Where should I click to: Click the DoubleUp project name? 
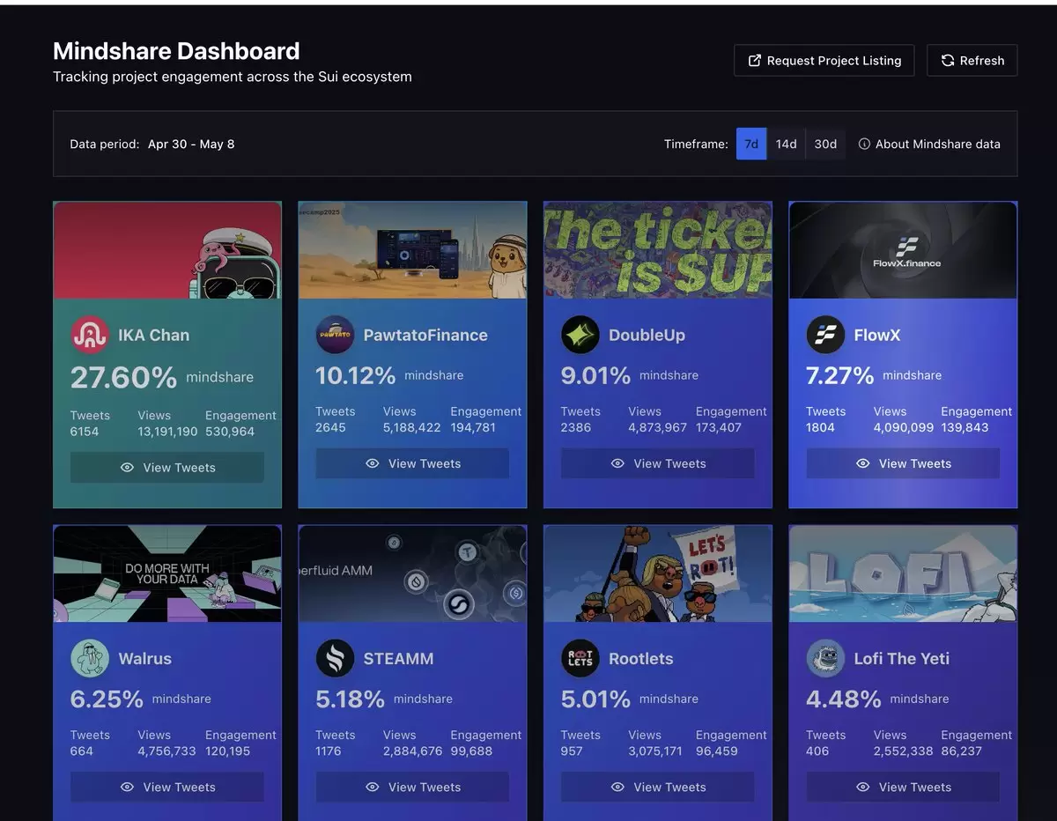click(647, 335)
